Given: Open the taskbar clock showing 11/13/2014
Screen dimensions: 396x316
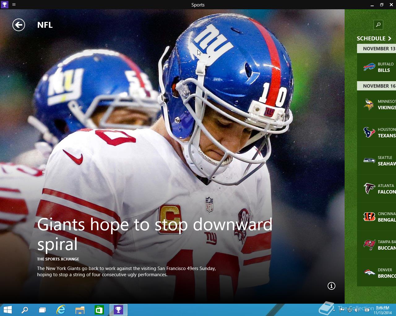Looking at the screenshot, I should click(x=383, y=310).
